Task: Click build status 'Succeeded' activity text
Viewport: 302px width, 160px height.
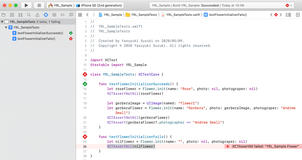Action: tap(210, 5)
